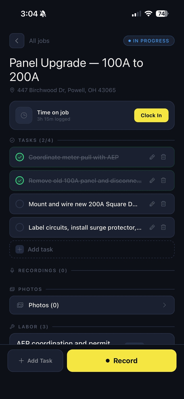The width and height of the screenshot is (184, 399).
Task: Mark Label circuits task complete
Action: [x=20, y=227]
